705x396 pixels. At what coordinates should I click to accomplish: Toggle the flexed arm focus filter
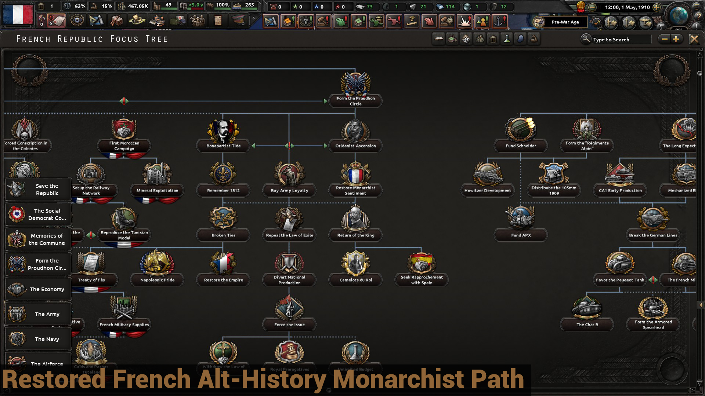pyautogui.click(x=534, y=38)
